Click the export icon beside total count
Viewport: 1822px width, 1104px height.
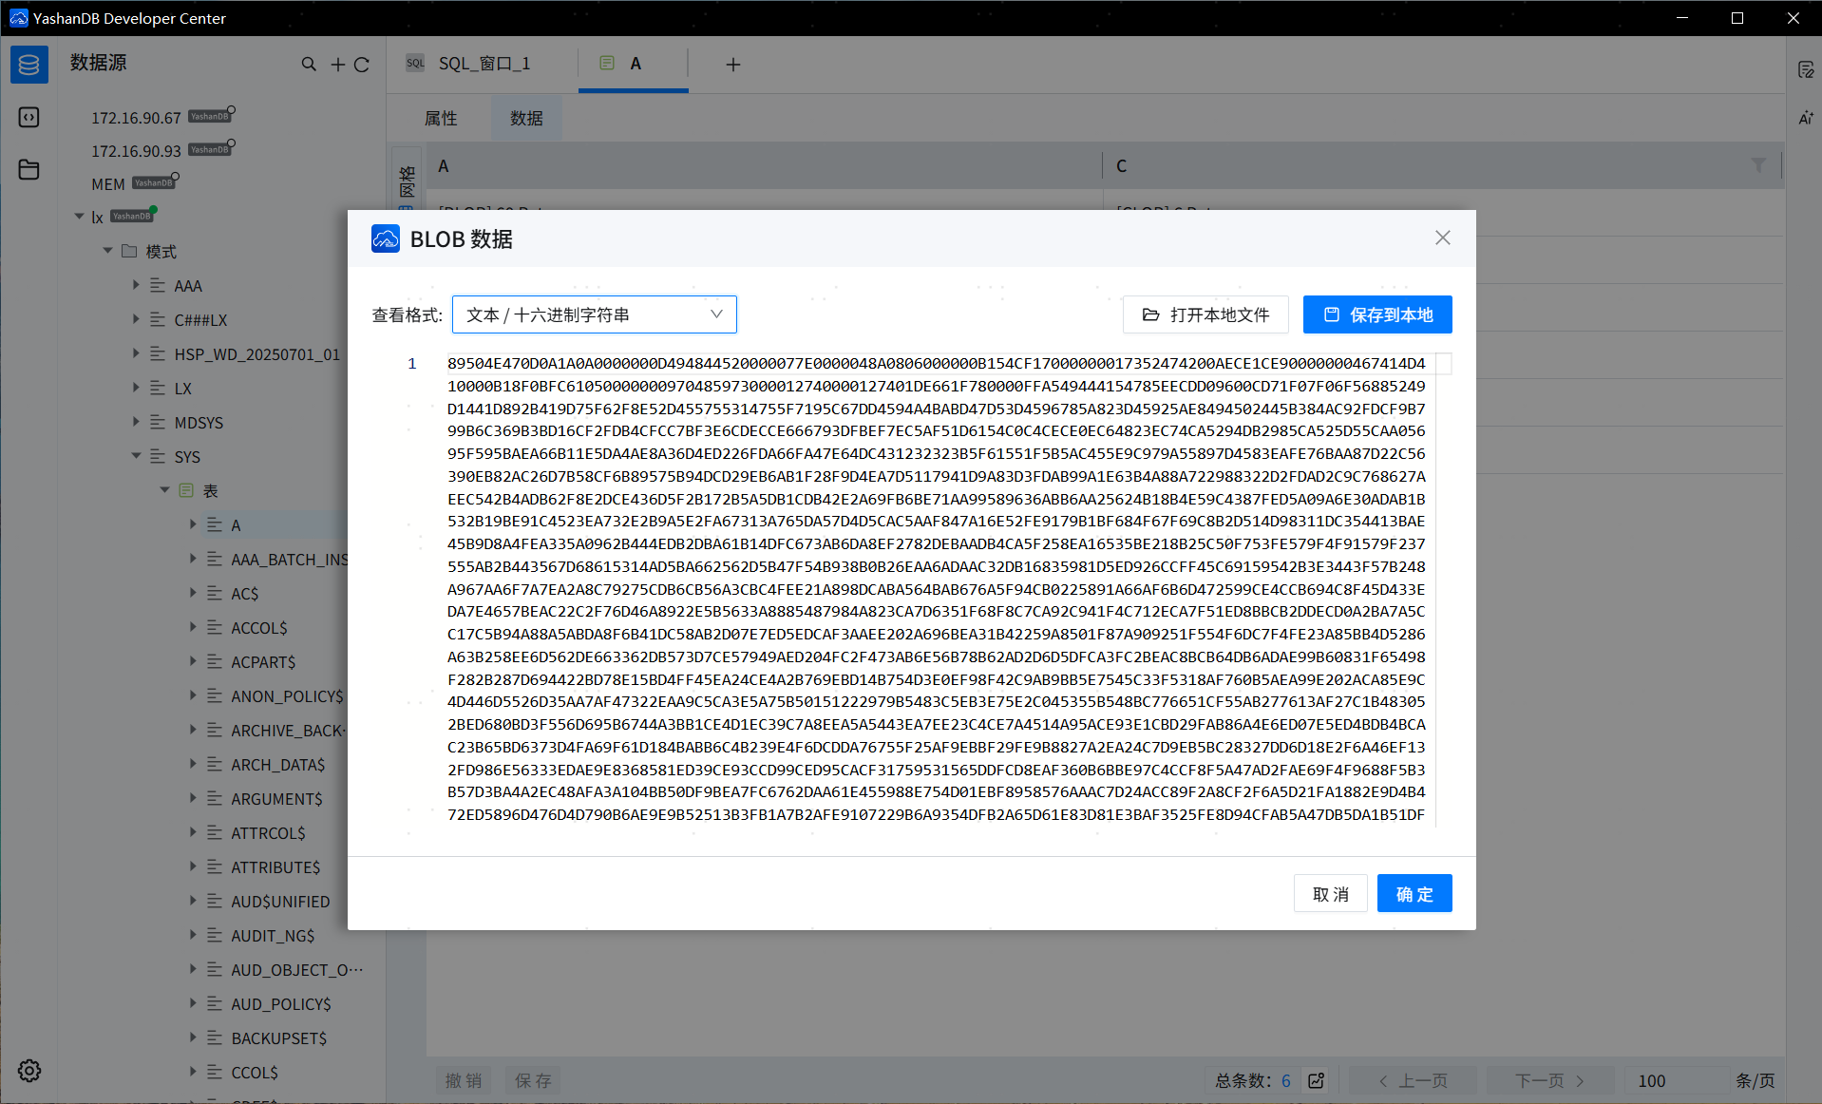point(1317,1080)
